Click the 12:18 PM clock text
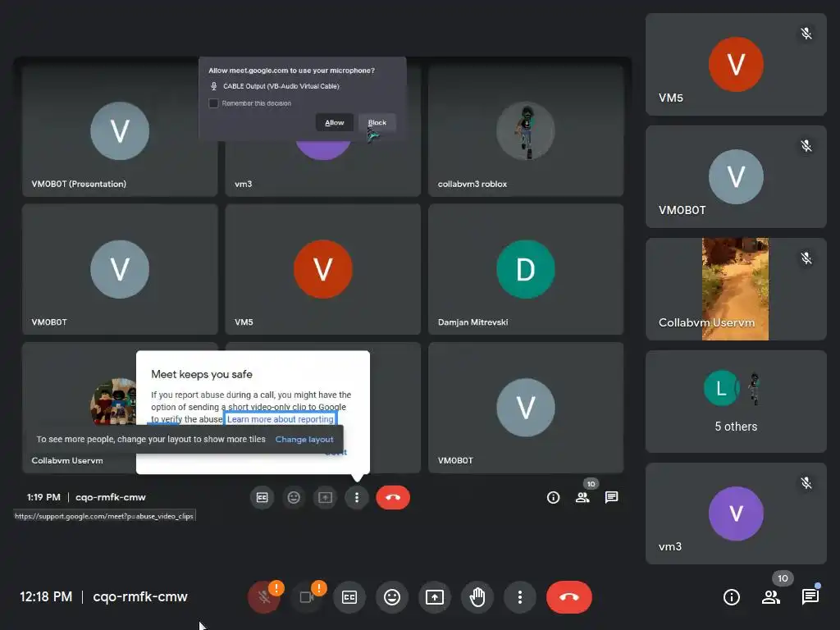Viewport: 840px width, 630px height. click(46, 597)
